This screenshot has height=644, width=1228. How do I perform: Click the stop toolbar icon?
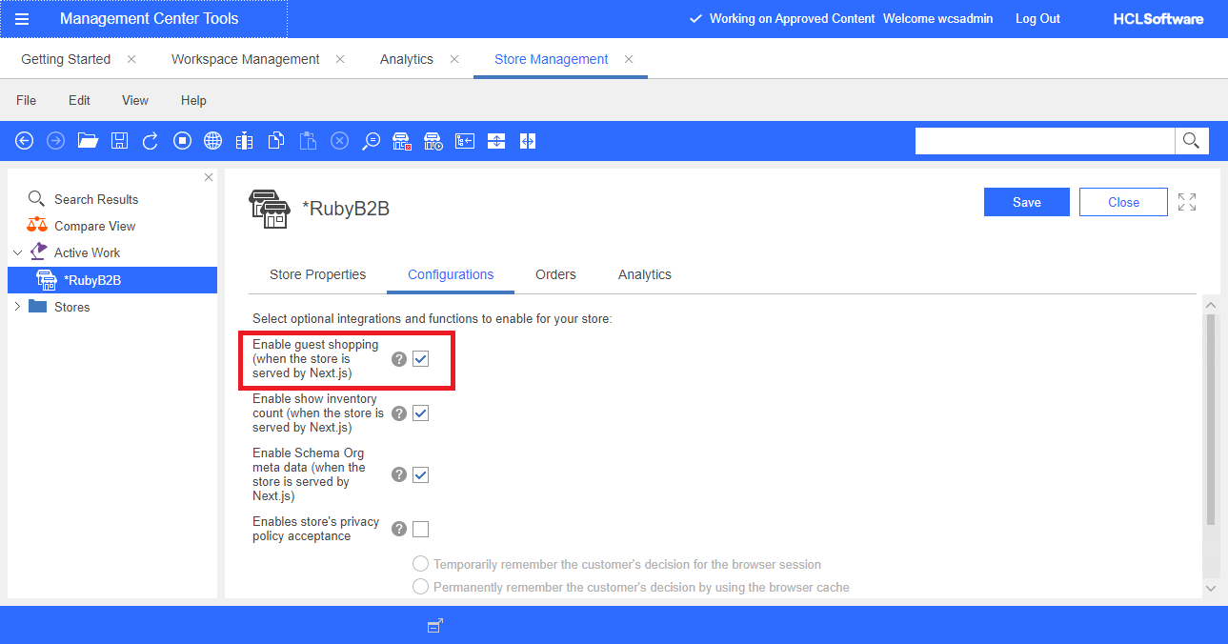182,141
